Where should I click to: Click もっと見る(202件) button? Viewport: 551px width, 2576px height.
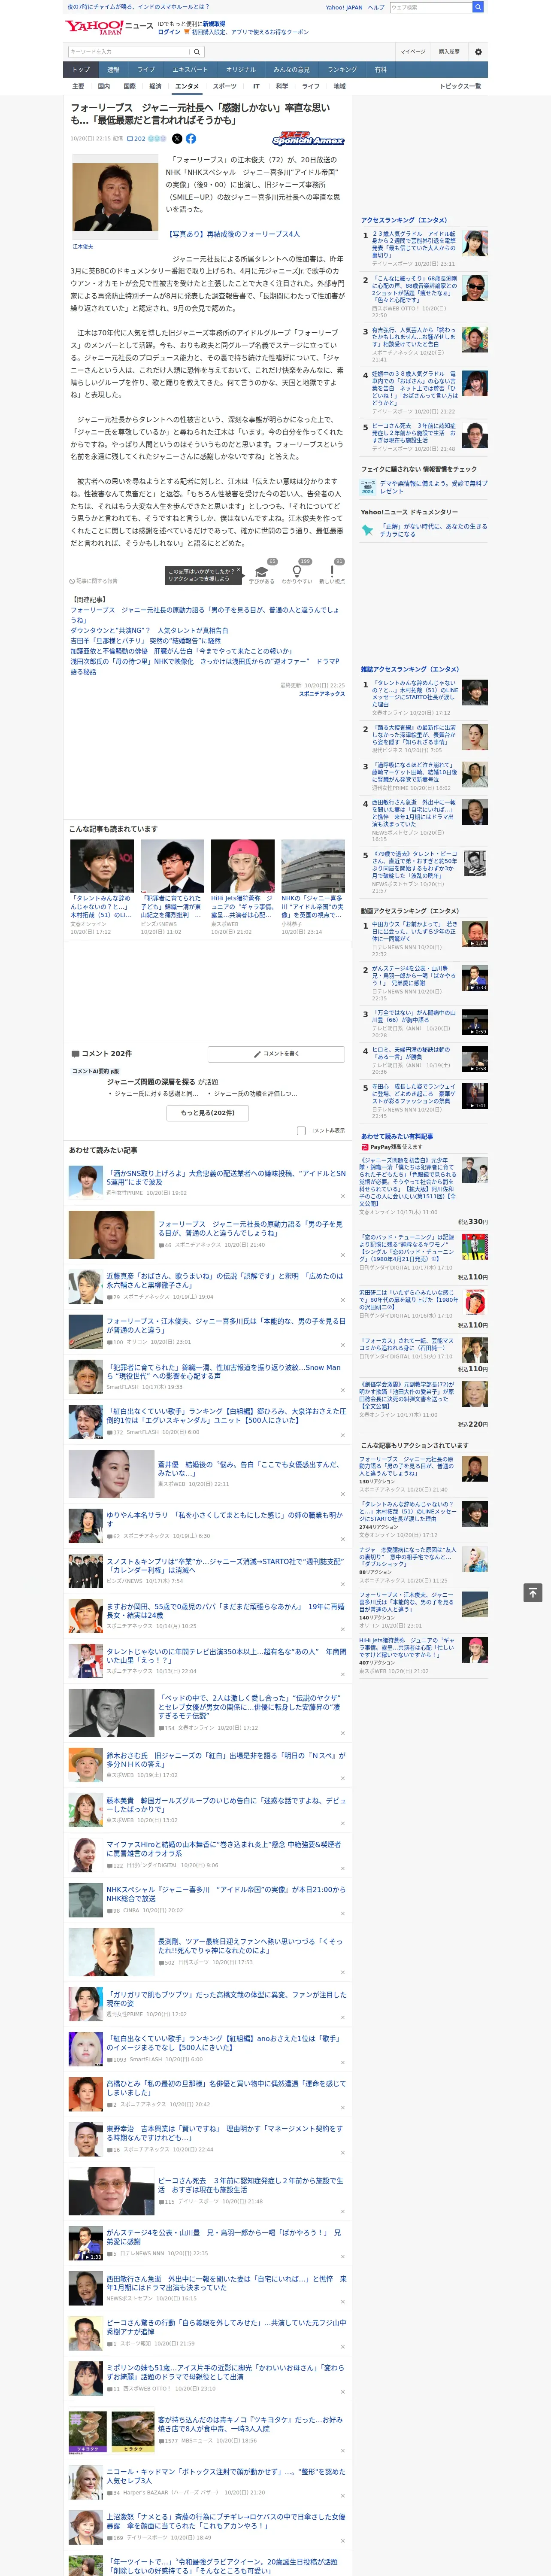click(x=208, y=1112)
